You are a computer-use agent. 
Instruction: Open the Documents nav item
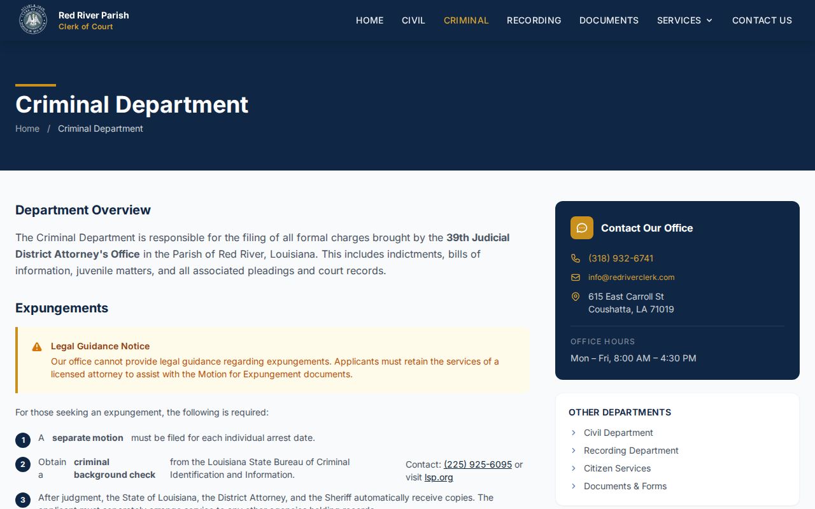point(609,20)
